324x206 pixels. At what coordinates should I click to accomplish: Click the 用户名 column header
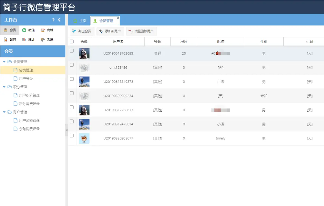pos(118,41)
